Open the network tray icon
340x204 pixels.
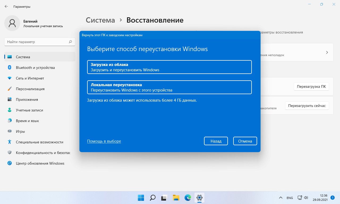tap(300, 198)
